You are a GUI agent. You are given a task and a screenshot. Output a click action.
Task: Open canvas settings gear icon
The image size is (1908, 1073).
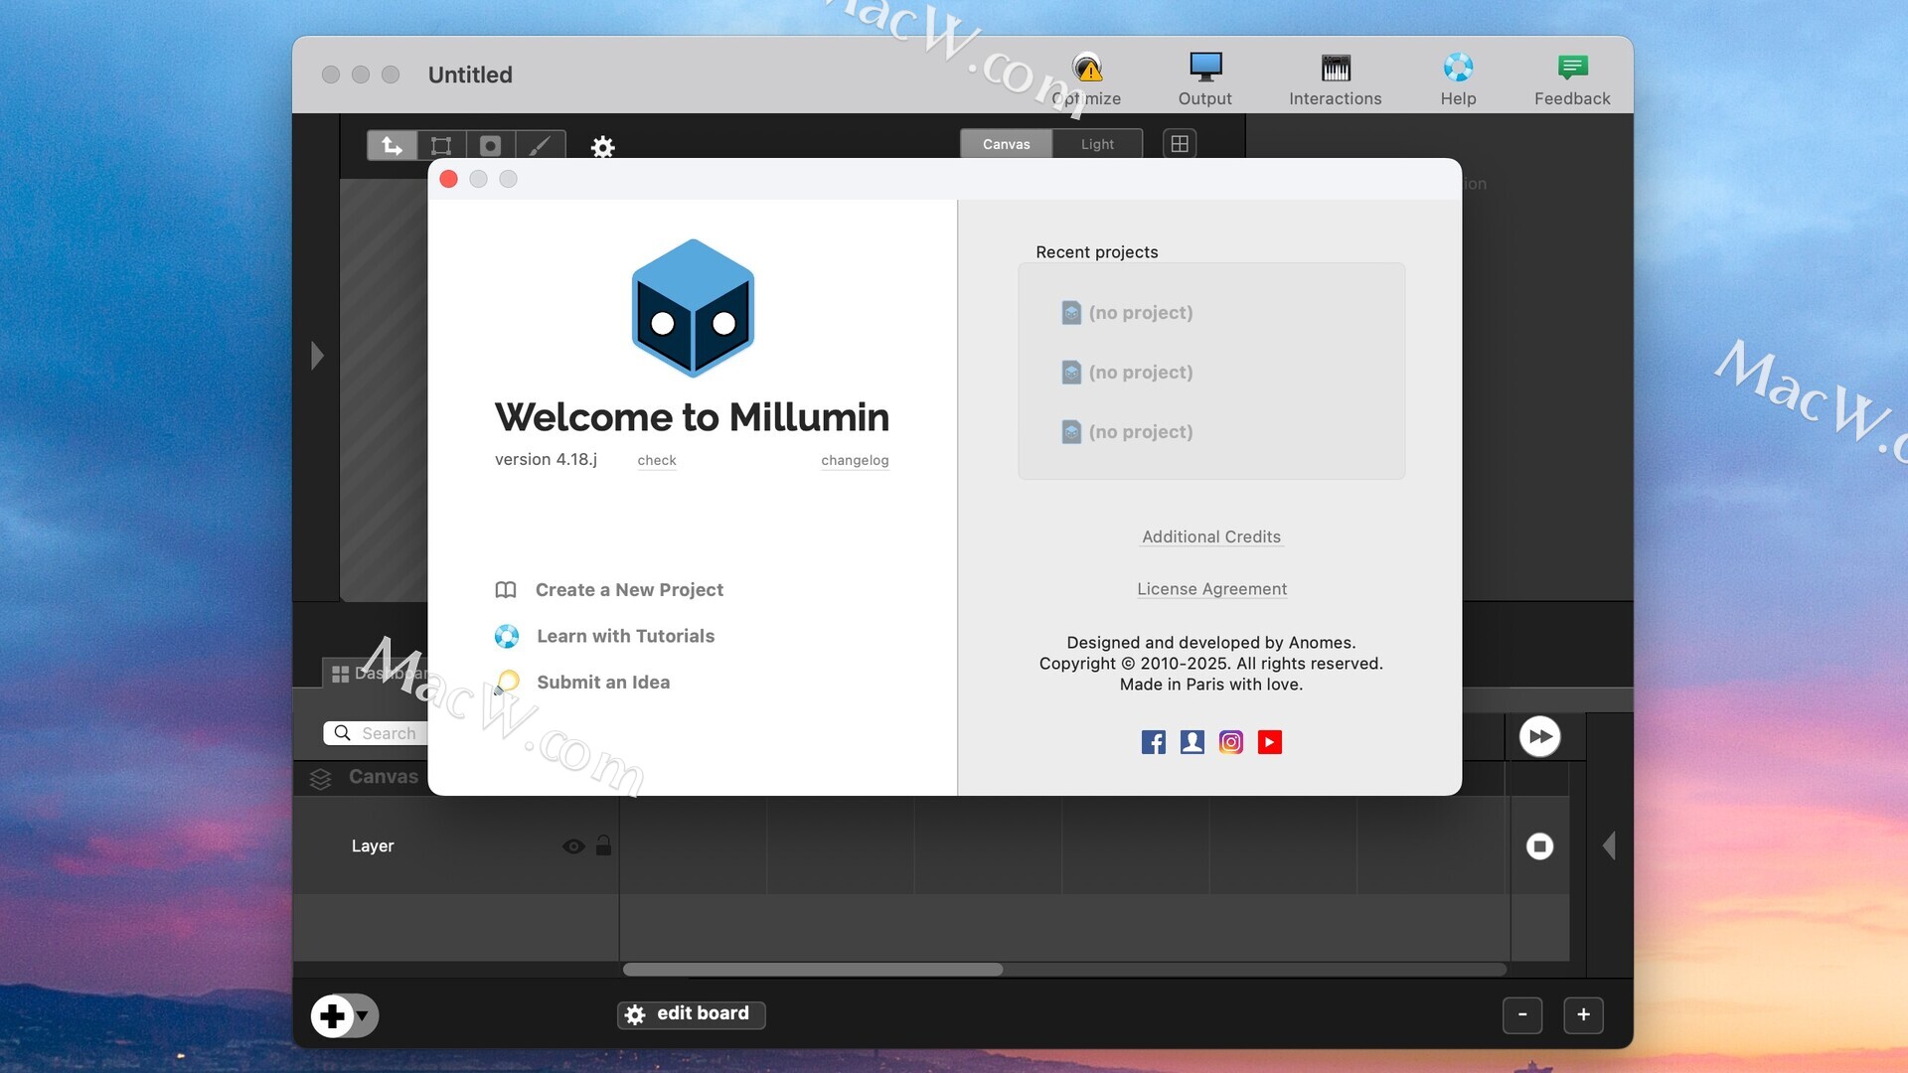(602, 147)
